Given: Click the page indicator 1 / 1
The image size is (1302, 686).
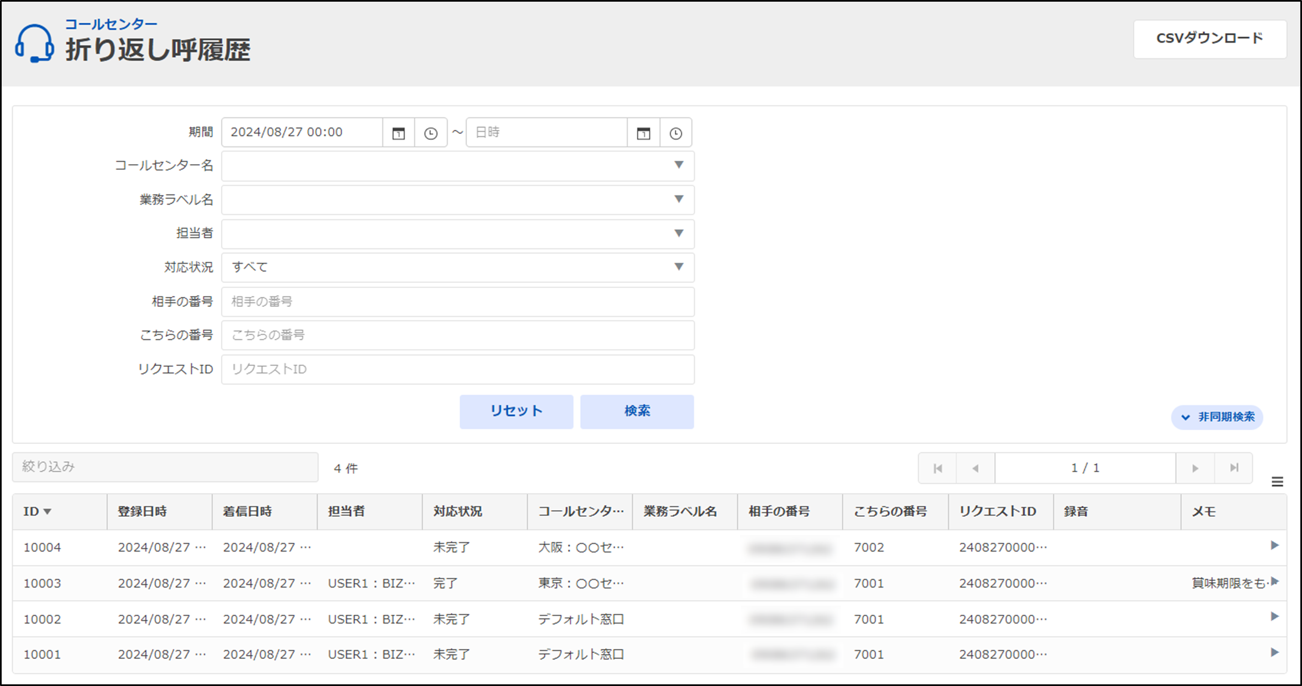Looking at the screenshot, I should click(1085, 468).
